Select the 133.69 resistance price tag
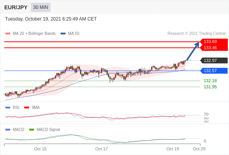Screen dimensions: 229x155 point(214,41)
